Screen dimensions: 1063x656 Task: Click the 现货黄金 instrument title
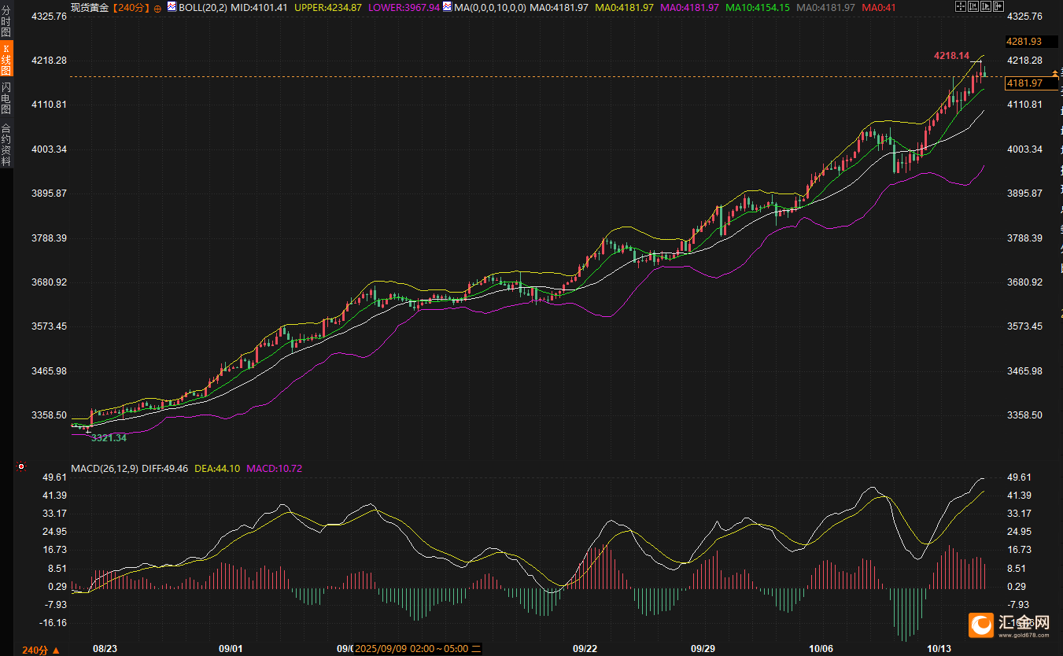(x=90, y=8)
